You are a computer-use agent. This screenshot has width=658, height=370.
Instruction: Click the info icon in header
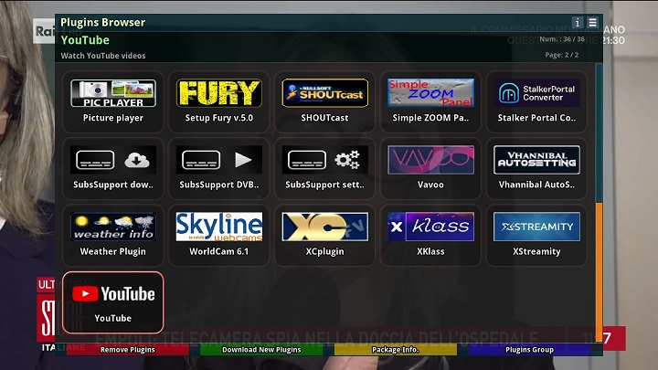[x=577, y=22]
